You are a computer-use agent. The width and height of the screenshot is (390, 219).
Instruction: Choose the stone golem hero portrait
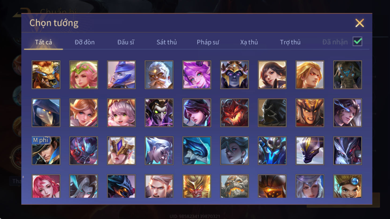point(234,186)
